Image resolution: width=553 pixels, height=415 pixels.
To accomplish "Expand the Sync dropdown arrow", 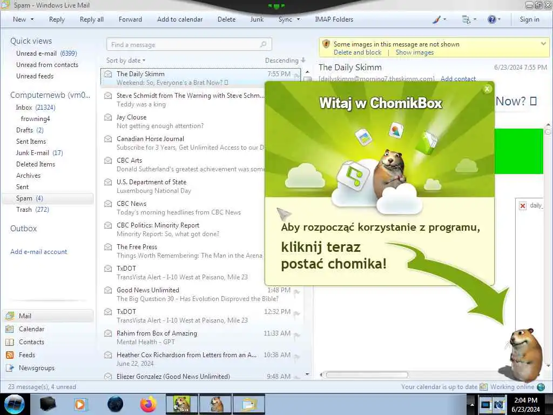I will click(298, 19).
